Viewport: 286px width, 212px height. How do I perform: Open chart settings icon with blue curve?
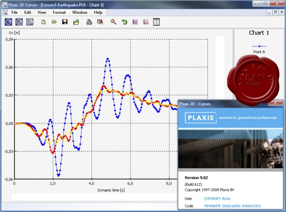tap(135, 22)
